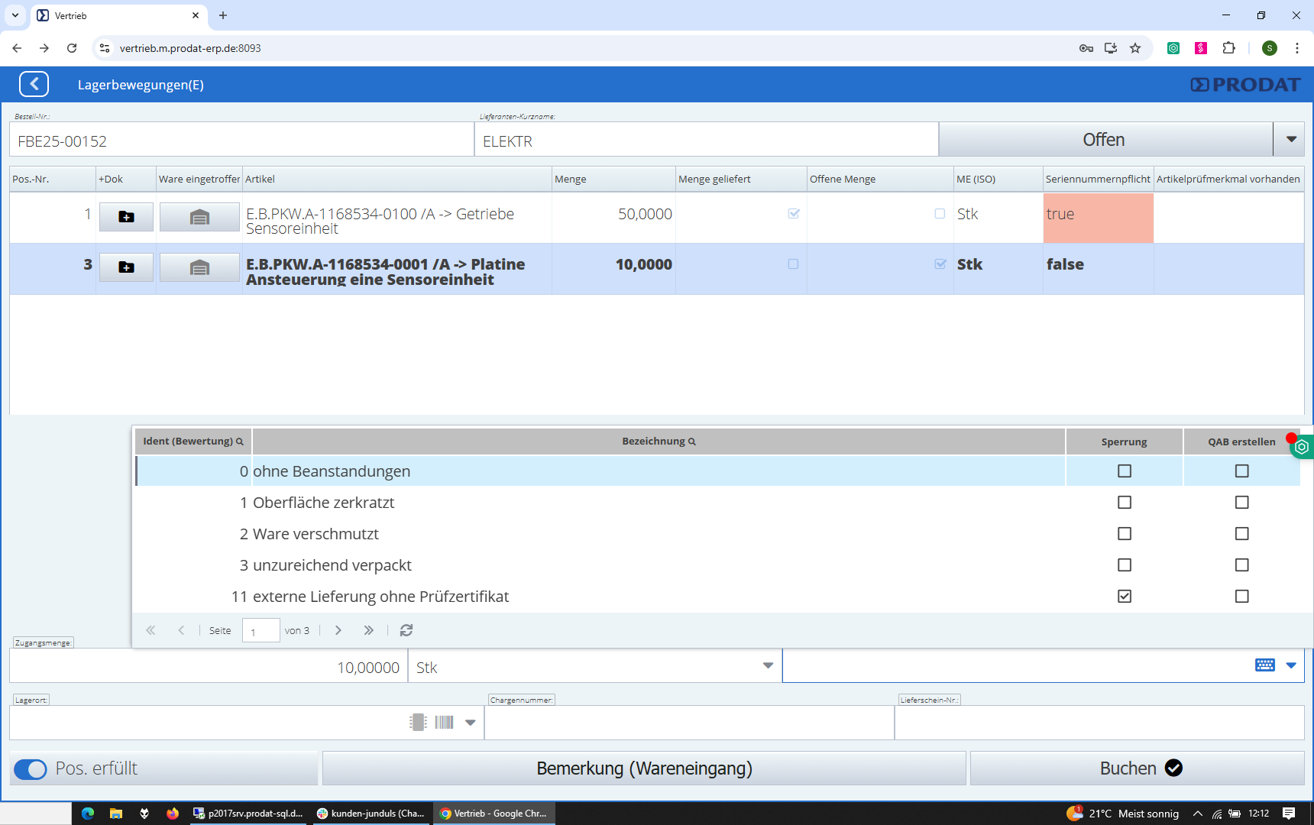The image size is (1314, 825).
Task: Open the on-screen keyboard icon
Action: 1264,665
